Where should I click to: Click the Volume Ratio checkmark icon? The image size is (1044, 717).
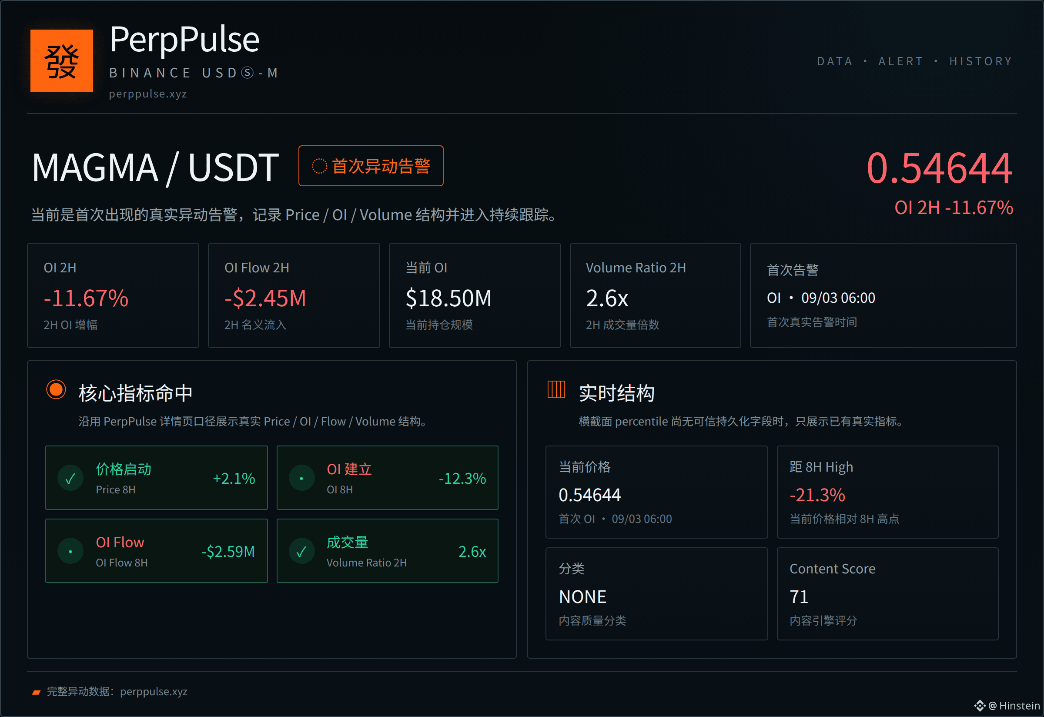click(301, 551)
